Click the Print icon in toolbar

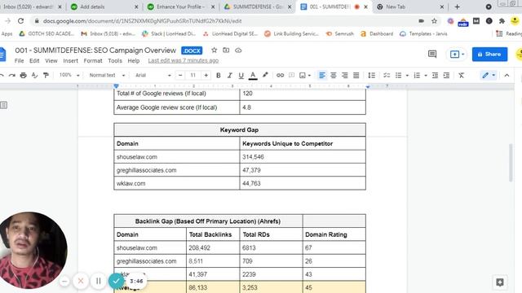coord(24,76)
